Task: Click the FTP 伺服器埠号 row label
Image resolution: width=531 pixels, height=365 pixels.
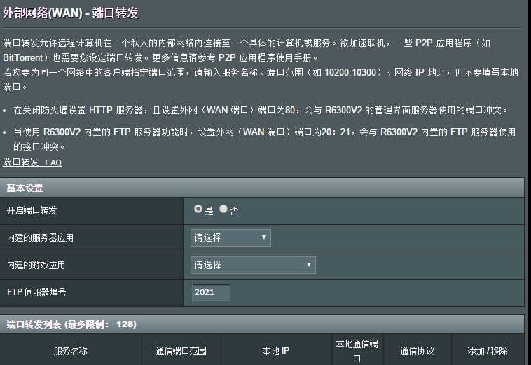Action: [36, 292]
